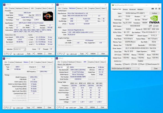Open the GeForce RTX 2080 Ti card selector
The height and width of the screenshot is (113, 163).
(x=125, y=69)
